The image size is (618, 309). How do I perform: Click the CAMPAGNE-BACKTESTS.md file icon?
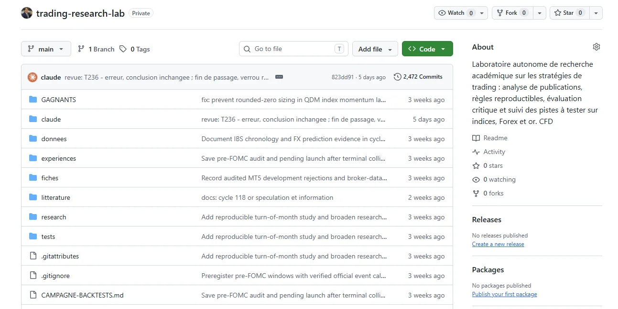[x=33, y=295]
